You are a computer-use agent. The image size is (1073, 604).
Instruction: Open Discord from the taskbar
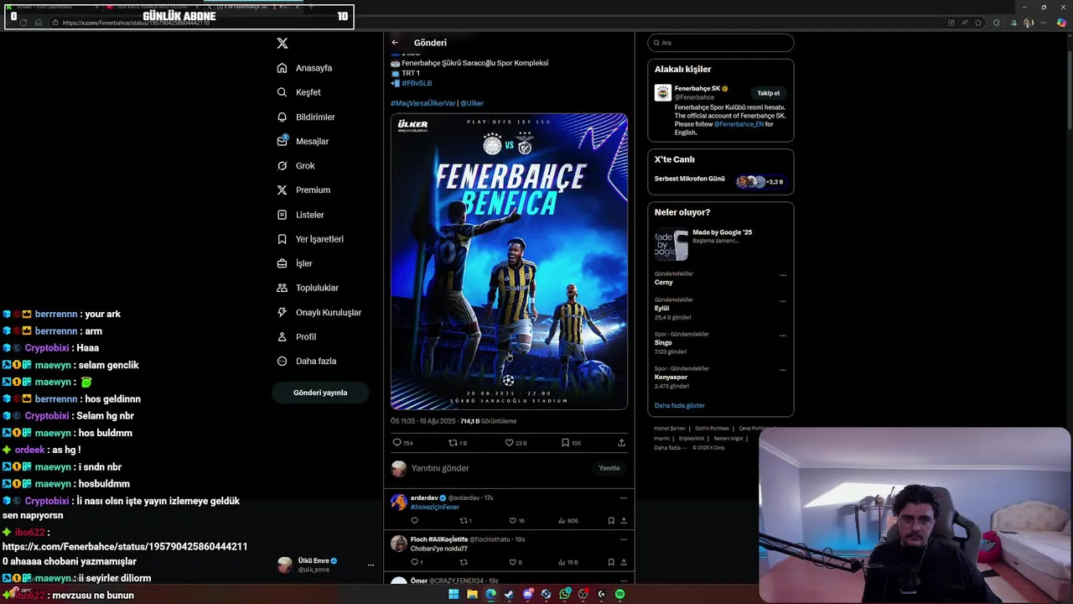(528, 594)
